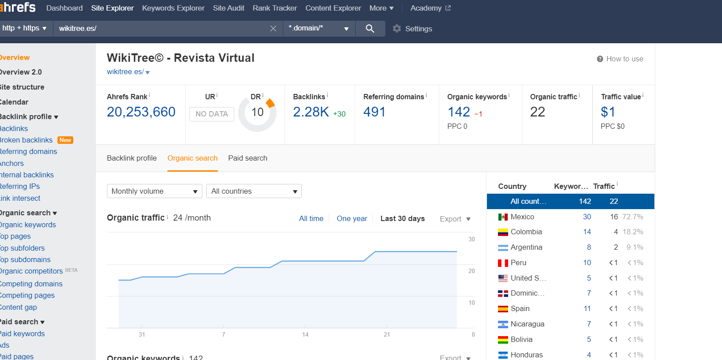Open Site structure in sidebar
The width and height of the screenshot is (722, 360).
(22, 87)
